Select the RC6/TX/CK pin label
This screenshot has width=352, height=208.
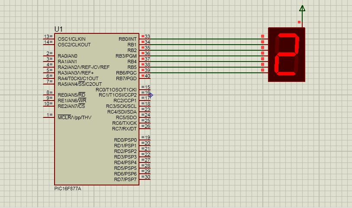[x=124, y=123]
